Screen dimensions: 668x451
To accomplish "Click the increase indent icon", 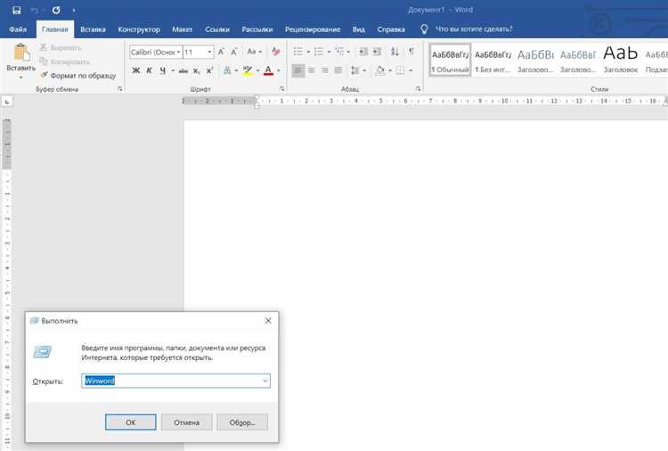I will tap(377, 52).
